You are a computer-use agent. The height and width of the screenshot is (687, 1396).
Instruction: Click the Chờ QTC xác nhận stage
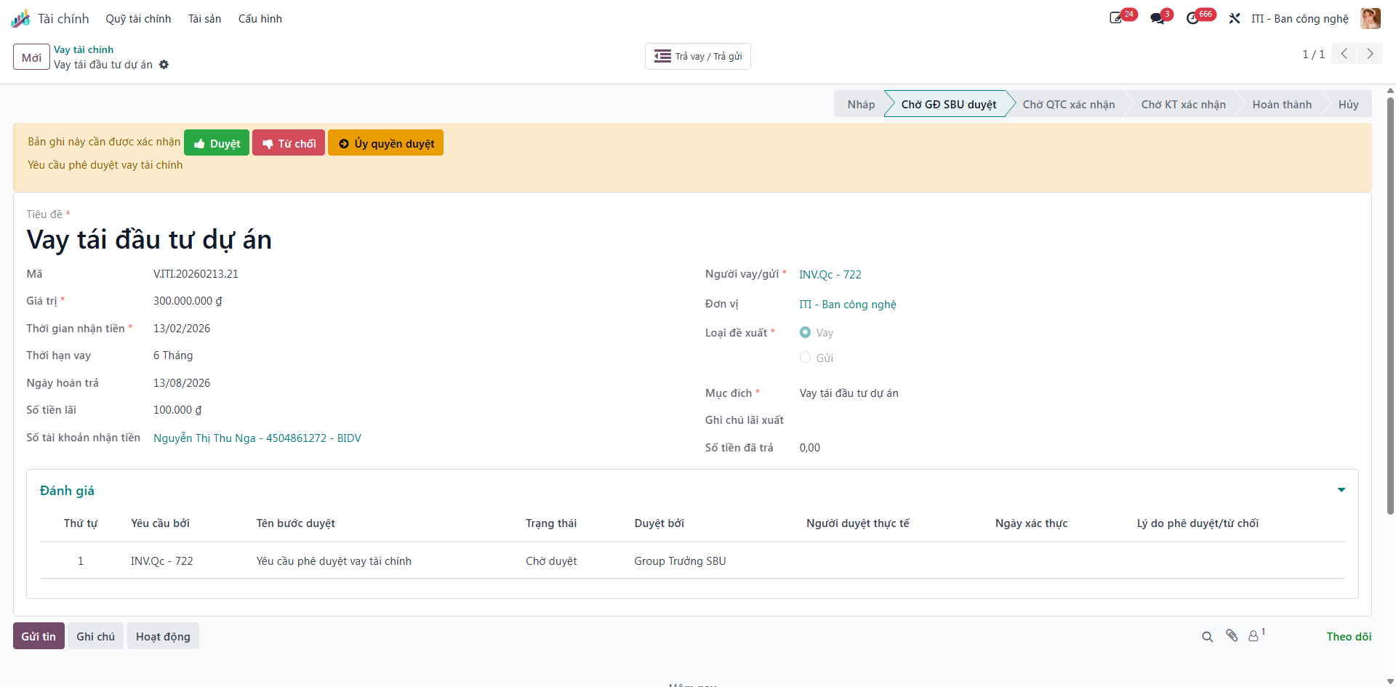1068,105
